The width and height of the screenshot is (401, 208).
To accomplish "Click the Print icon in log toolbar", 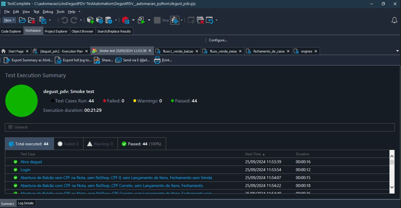I will (157, 60).
